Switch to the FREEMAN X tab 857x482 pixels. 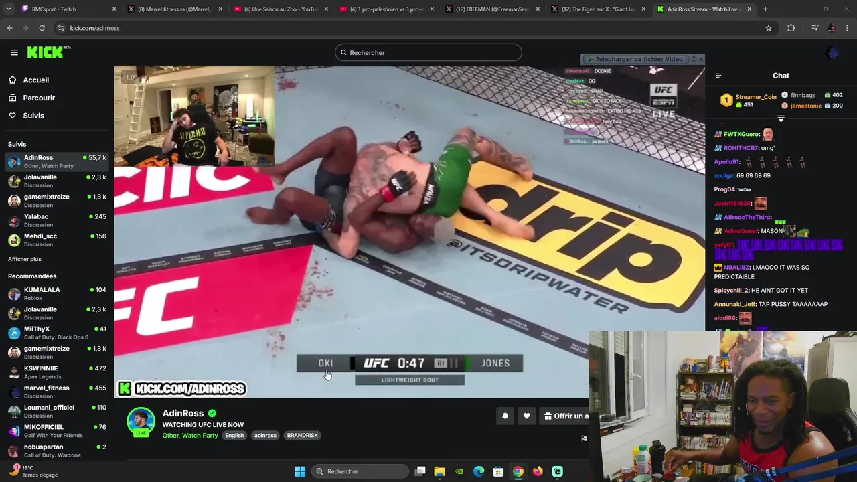(x=492, y=9)
